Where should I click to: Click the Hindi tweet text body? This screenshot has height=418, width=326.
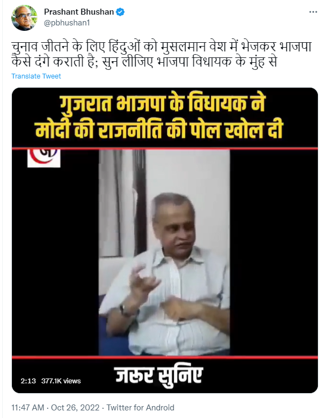point(161,54)
